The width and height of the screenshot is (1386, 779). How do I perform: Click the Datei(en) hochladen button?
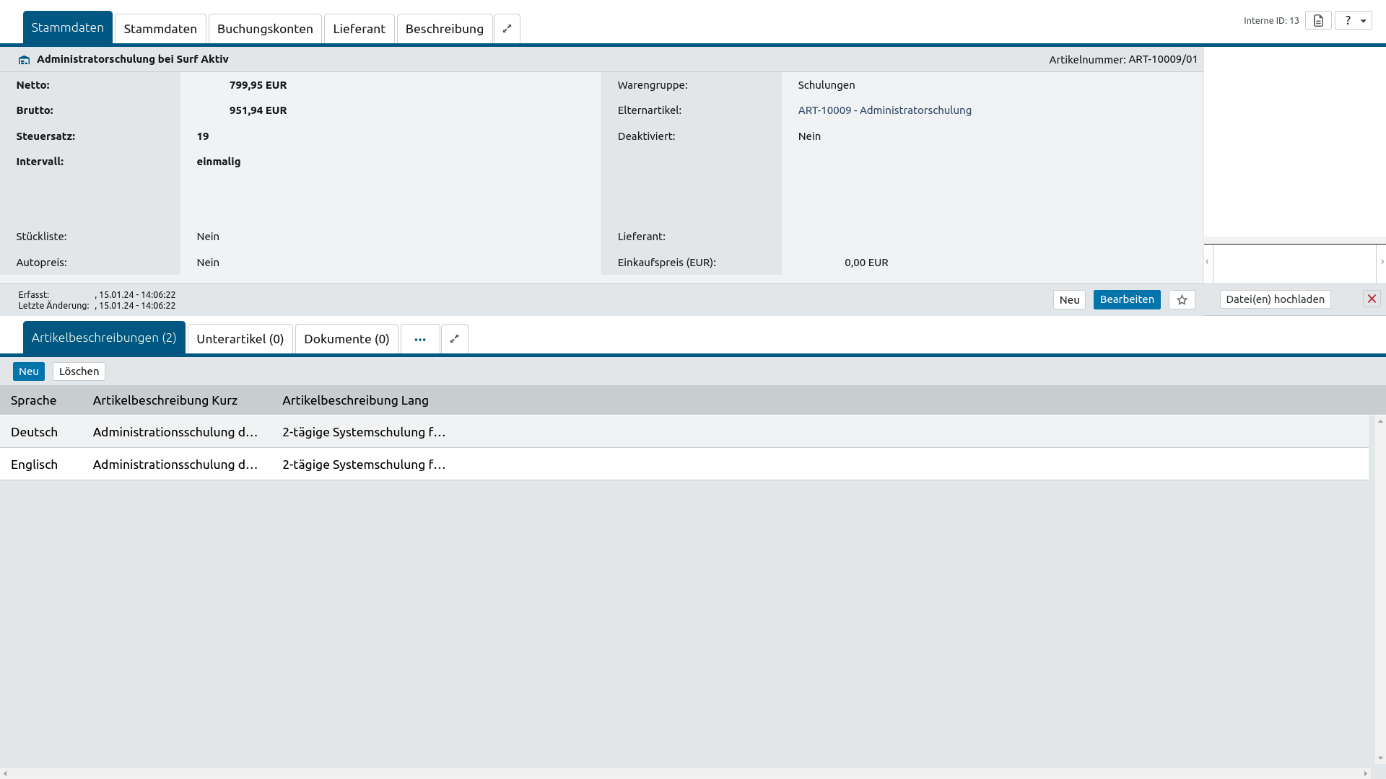[x=1275, y=299]
